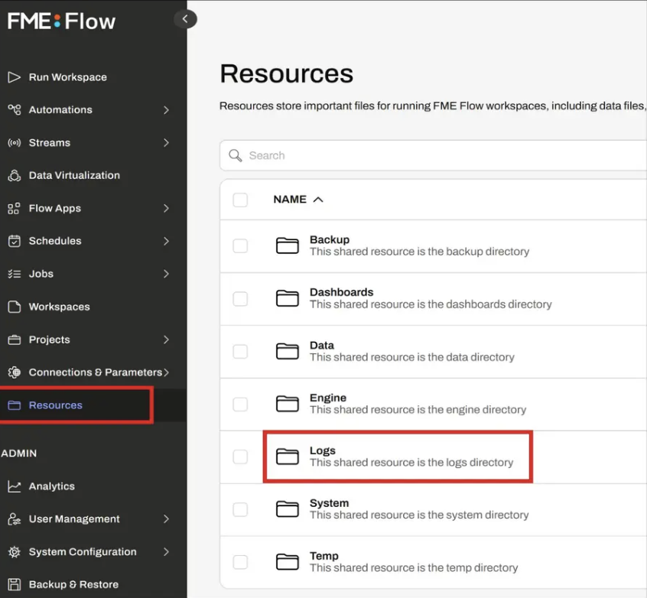
Task: Open the Temp resource folder
Action: (x=323, y=556)
